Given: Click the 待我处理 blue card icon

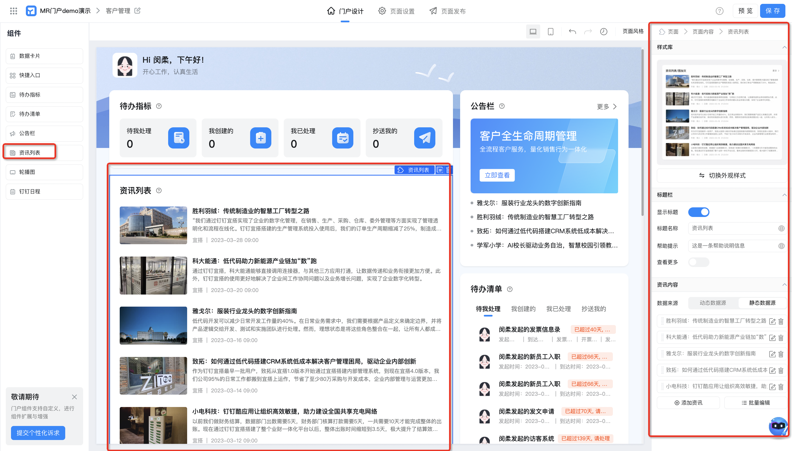Looking at the screenshot, I should point(179,138).
